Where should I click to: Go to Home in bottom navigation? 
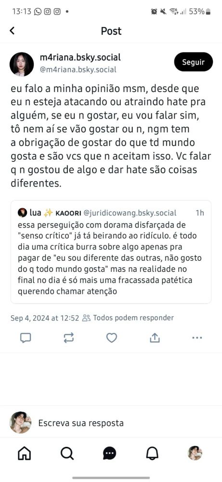click(x=25, y=453)
